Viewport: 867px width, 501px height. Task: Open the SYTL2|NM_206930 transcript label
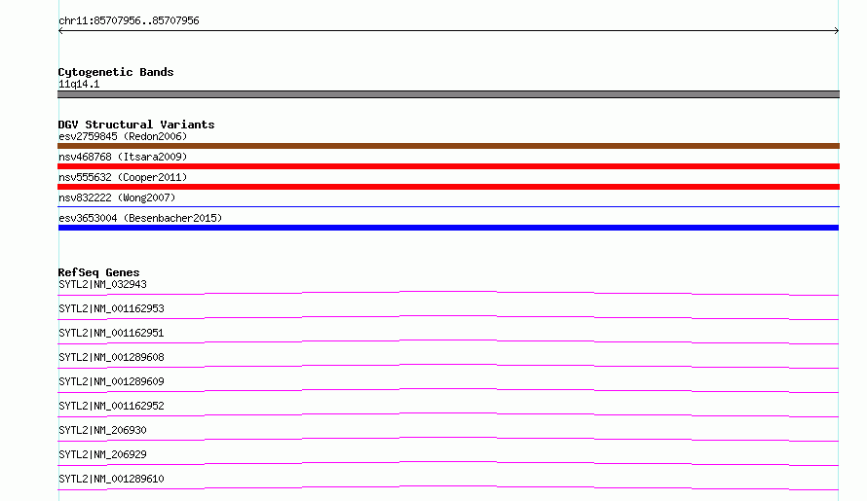coord(102,430)
